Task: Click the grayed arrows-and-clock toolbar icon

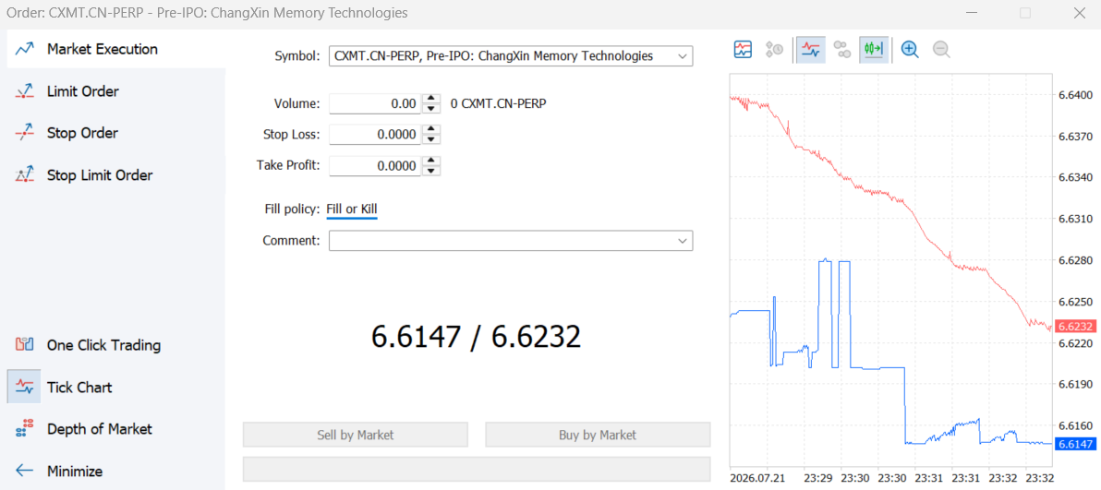Action: point(775,49)
